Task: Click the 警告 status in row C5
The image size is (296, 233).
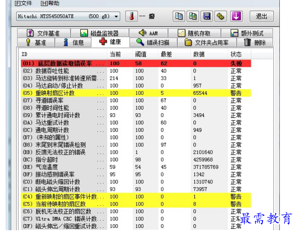Action: pyautogui.click(x=236, y=204)
